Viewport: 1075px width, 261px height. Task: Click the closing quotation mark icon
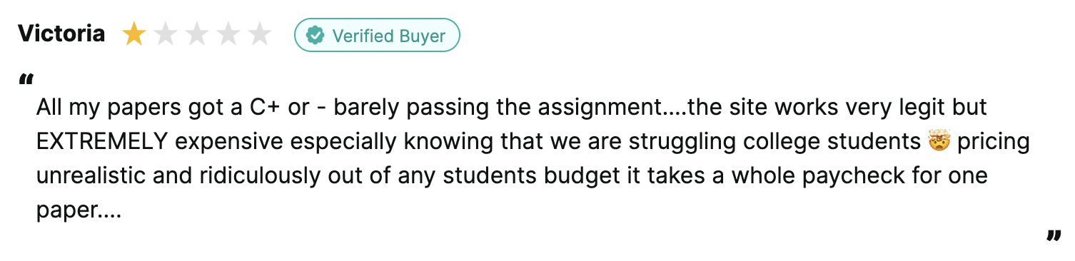[1053, 236]
